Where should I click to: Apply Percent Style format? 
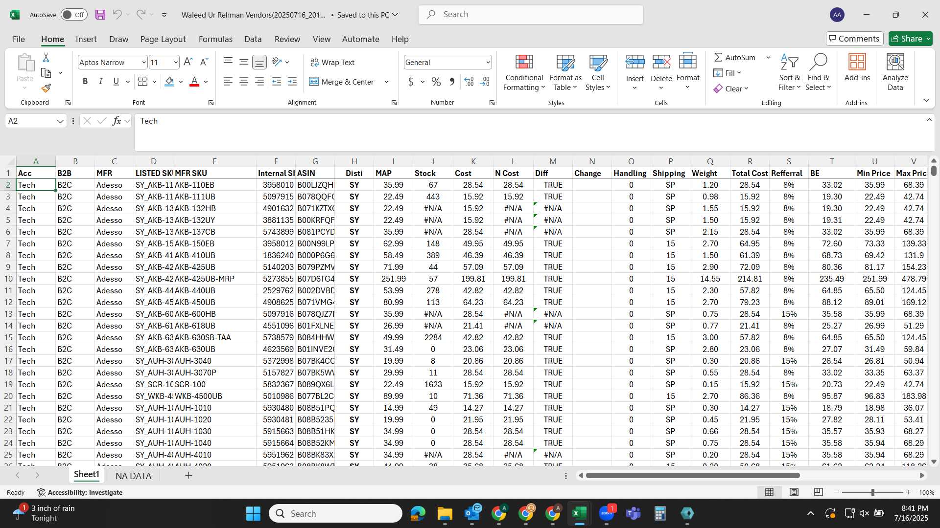click(436, 82)
